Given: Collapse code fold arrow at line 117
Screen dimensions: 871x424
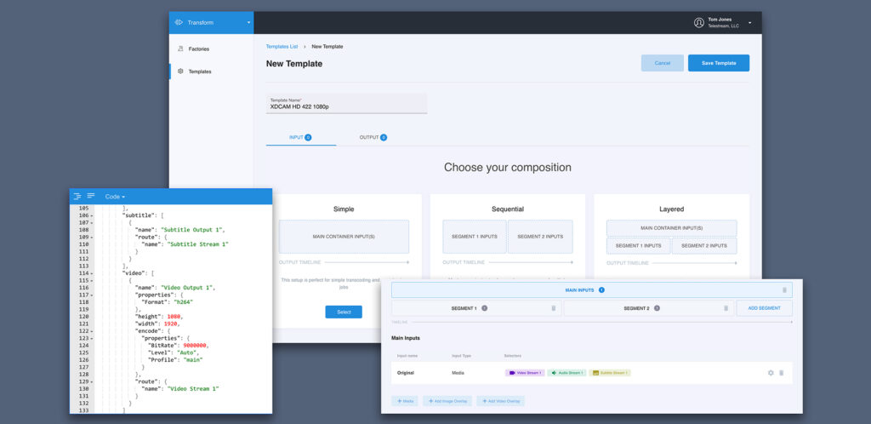Looking at the screenshot, I should pos(92,295).
